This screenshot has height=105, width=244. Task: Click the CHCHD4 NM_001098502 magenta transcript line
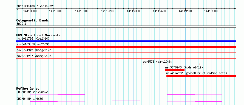tap(126, 94)
